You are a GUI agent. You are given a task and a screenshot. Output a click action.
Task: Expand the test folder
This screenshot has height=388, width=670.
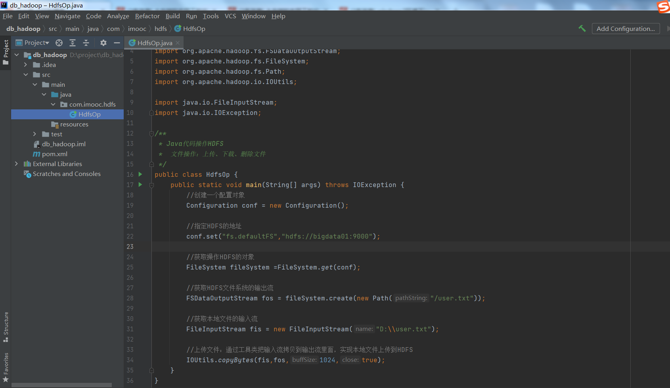click(35, 134)
